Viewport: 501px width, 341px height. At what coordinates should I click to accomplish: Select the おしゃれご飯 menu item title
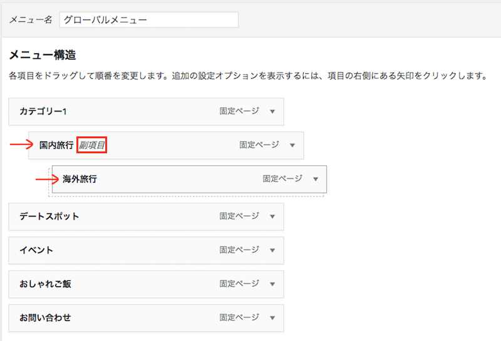click(45, 284)
